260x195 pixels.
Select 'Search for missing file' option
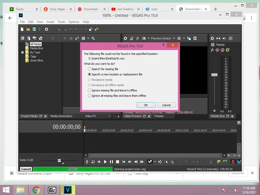coord(103,69)
